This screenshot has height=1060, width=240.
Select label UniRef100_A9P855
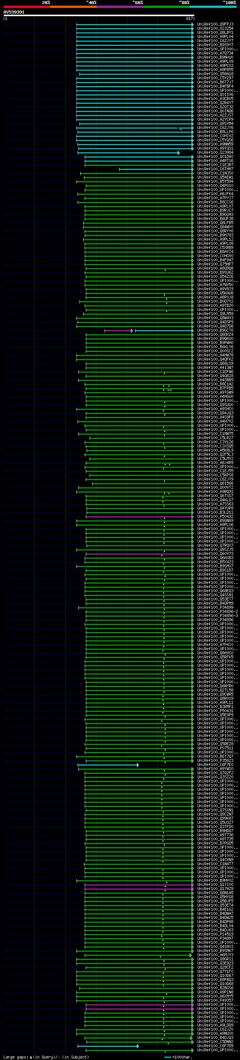[215, 70]
